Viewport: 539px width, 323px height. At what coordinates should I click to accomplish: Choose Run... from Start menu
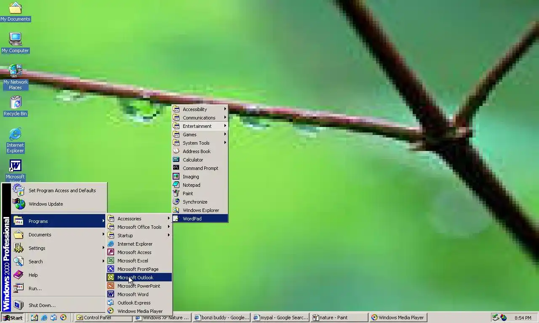tap(59, 289)
